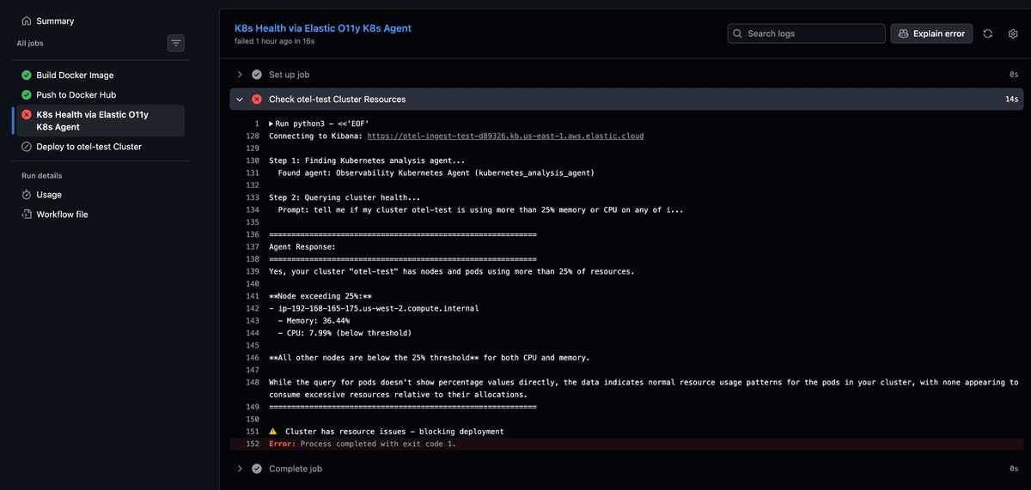
Task: Focus the Search logs field
Action: click(x=806, y=33)
